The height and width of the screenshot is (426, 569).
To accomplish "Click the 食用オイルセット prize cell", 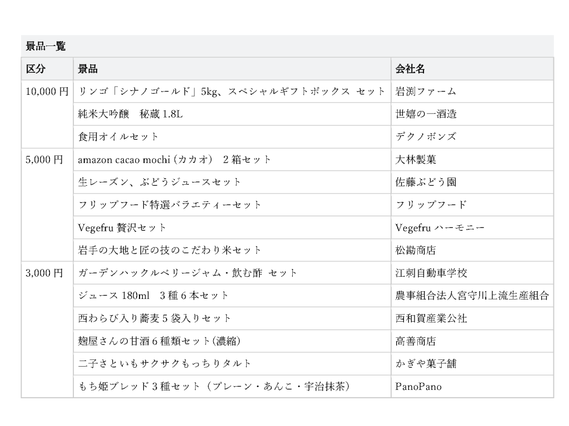I will tap(232, 136).
